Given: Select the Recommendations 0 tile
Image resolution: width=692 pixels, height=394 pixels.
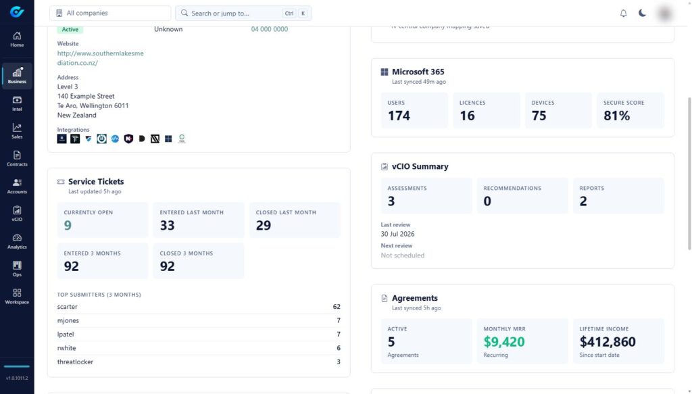Looking at the screenshot, I should coord(522,196).
